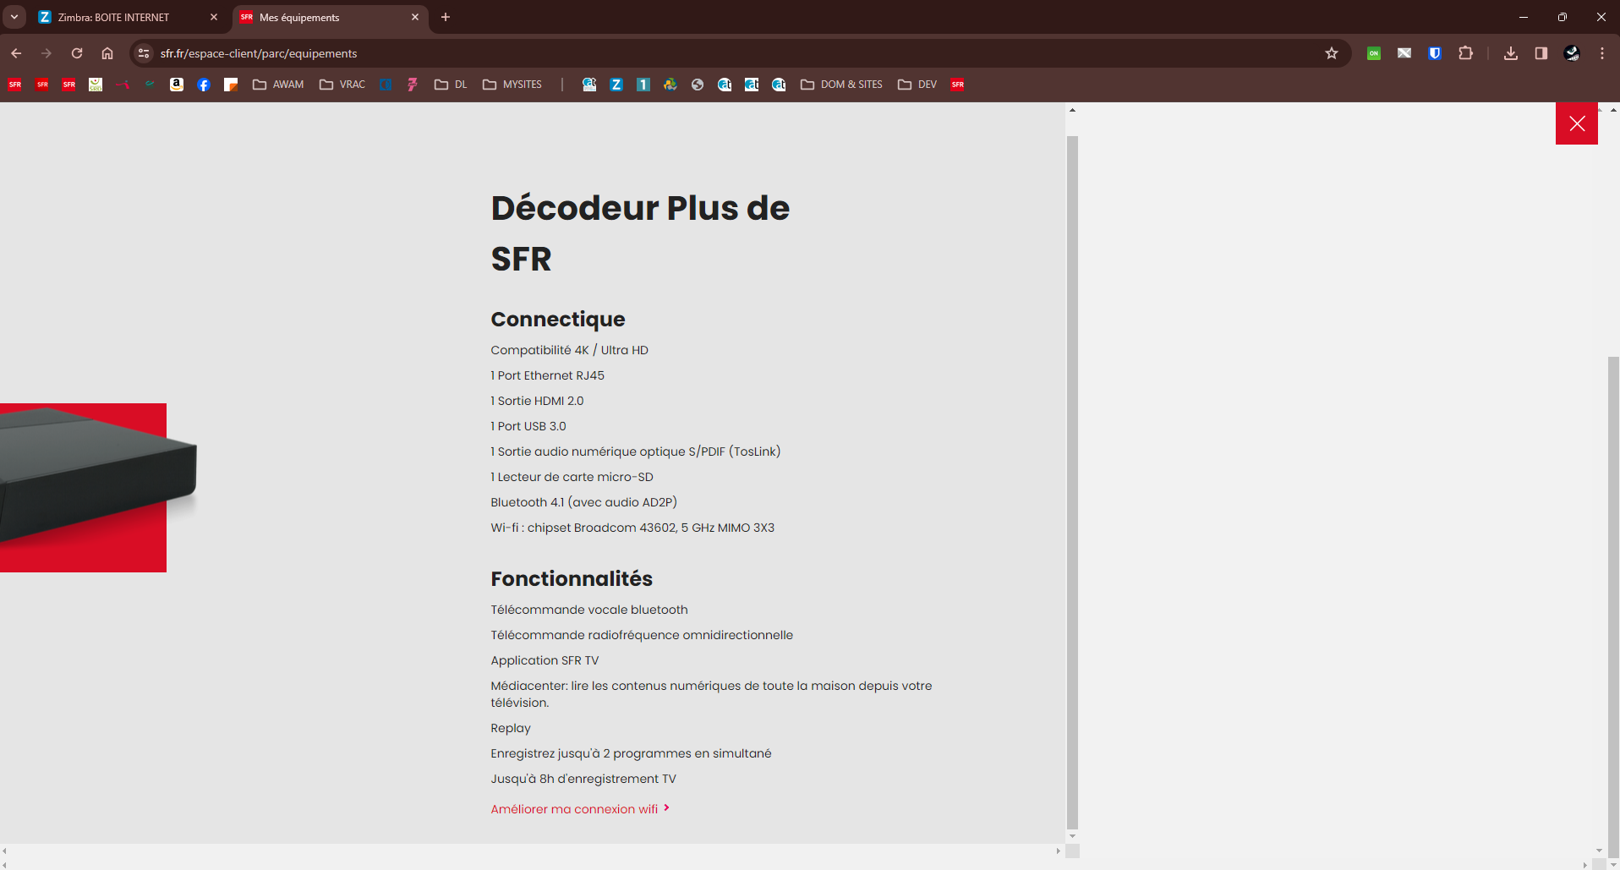This screenshot has height=870, width=1620.
Task: Open the Amazon bookmark
Action: point(176,85)
